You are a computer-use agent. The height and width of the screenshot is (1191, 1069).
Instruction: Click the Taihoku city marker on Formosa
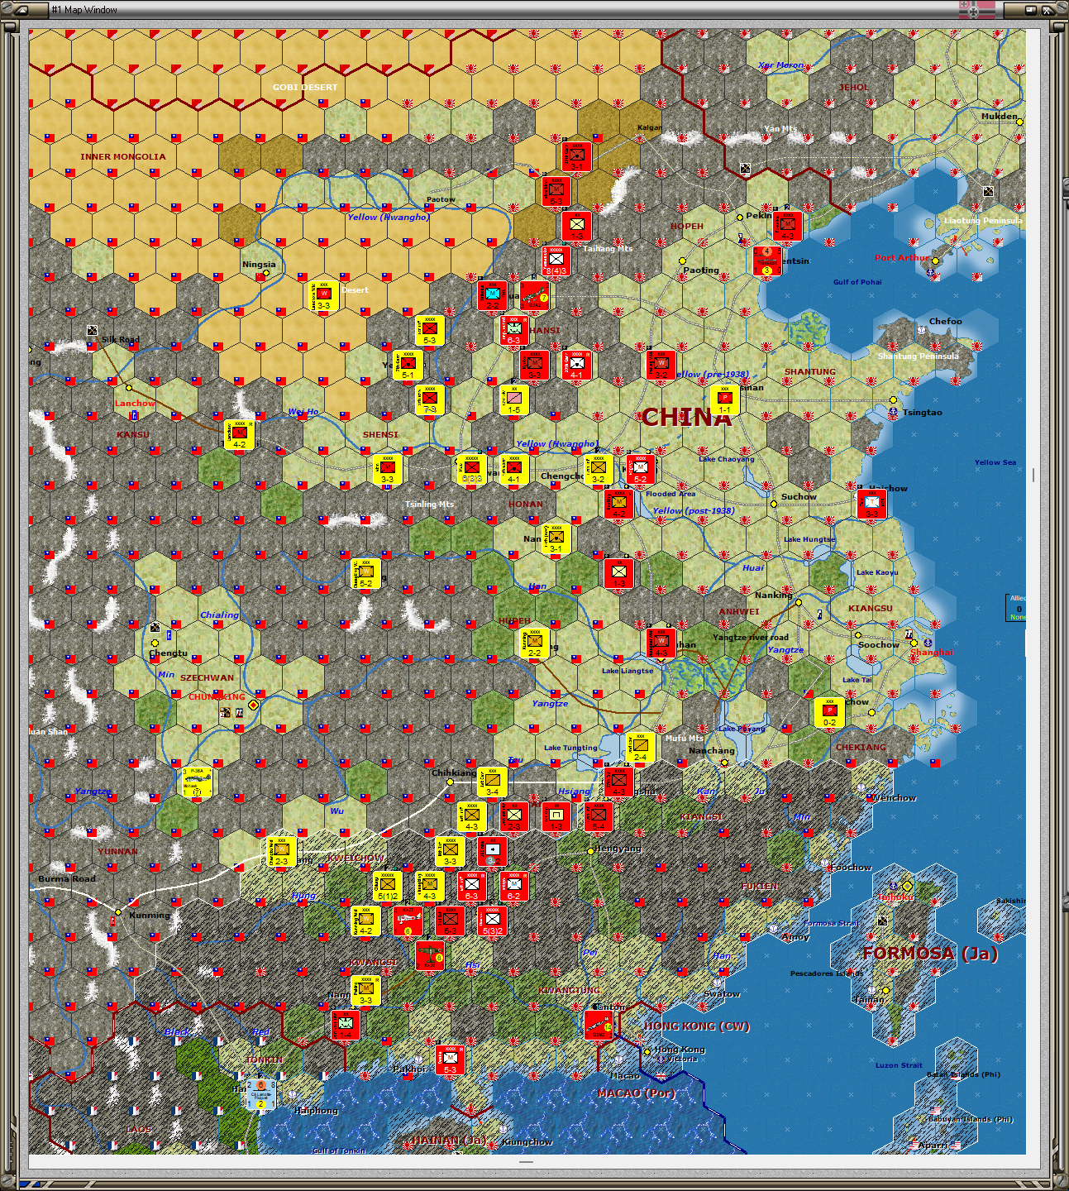(x=907, y=886)
